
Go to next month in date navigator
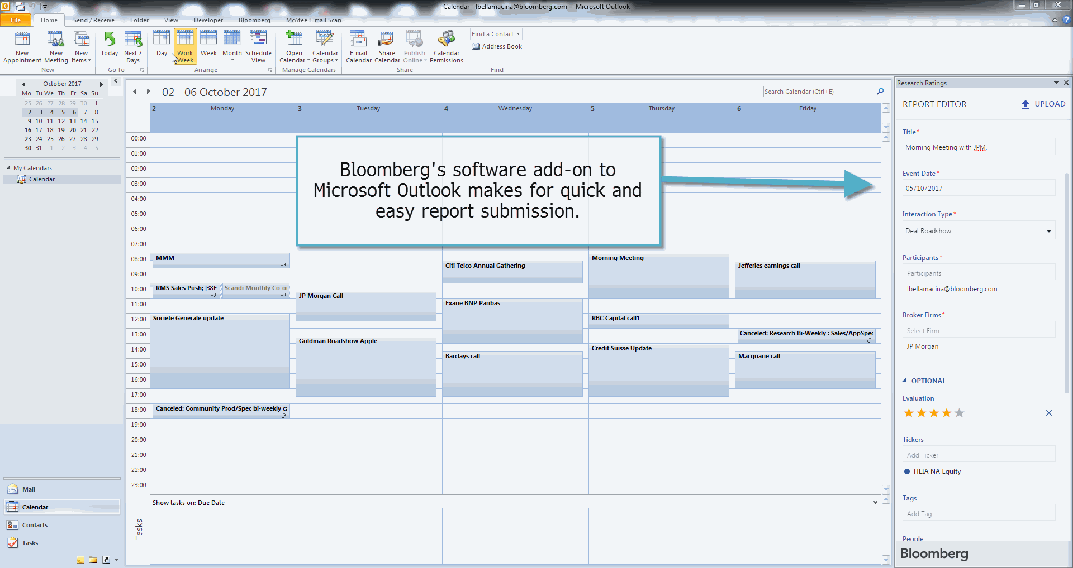point(101,84)
